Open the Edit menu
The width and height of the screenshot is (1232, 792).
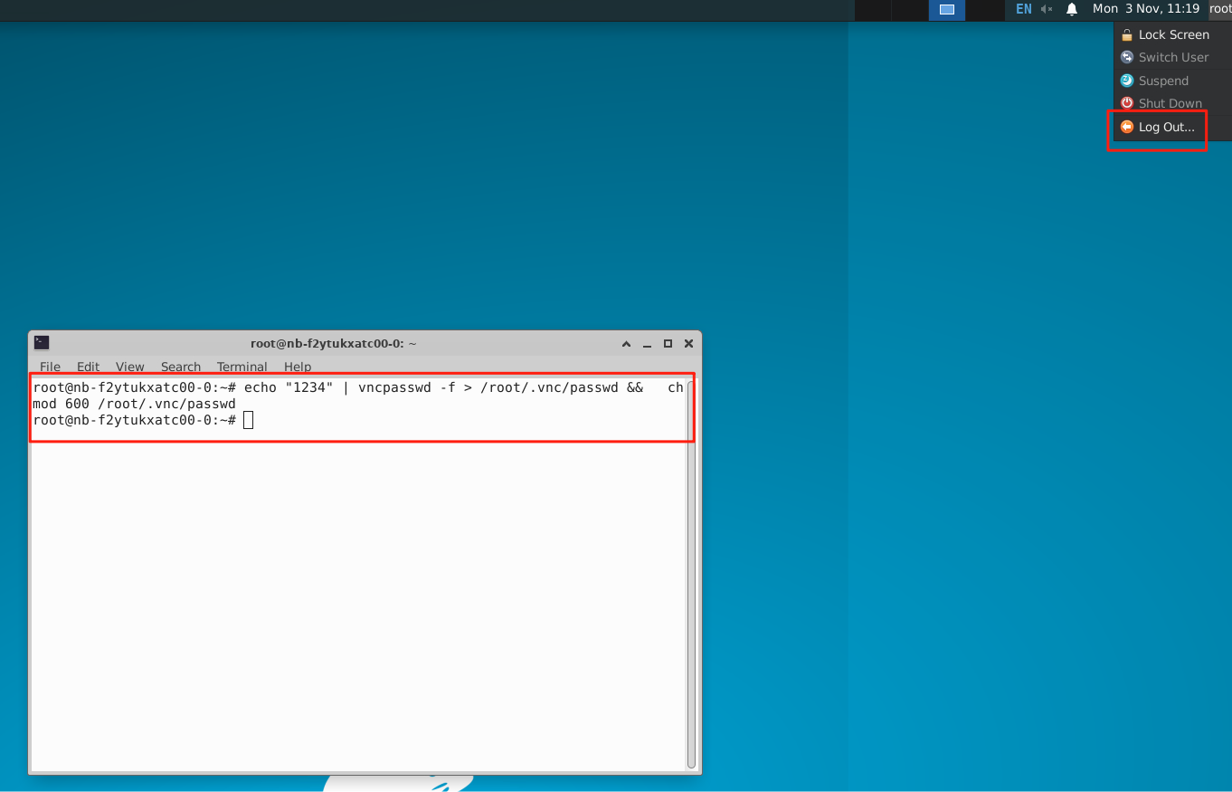coord(88,367)
